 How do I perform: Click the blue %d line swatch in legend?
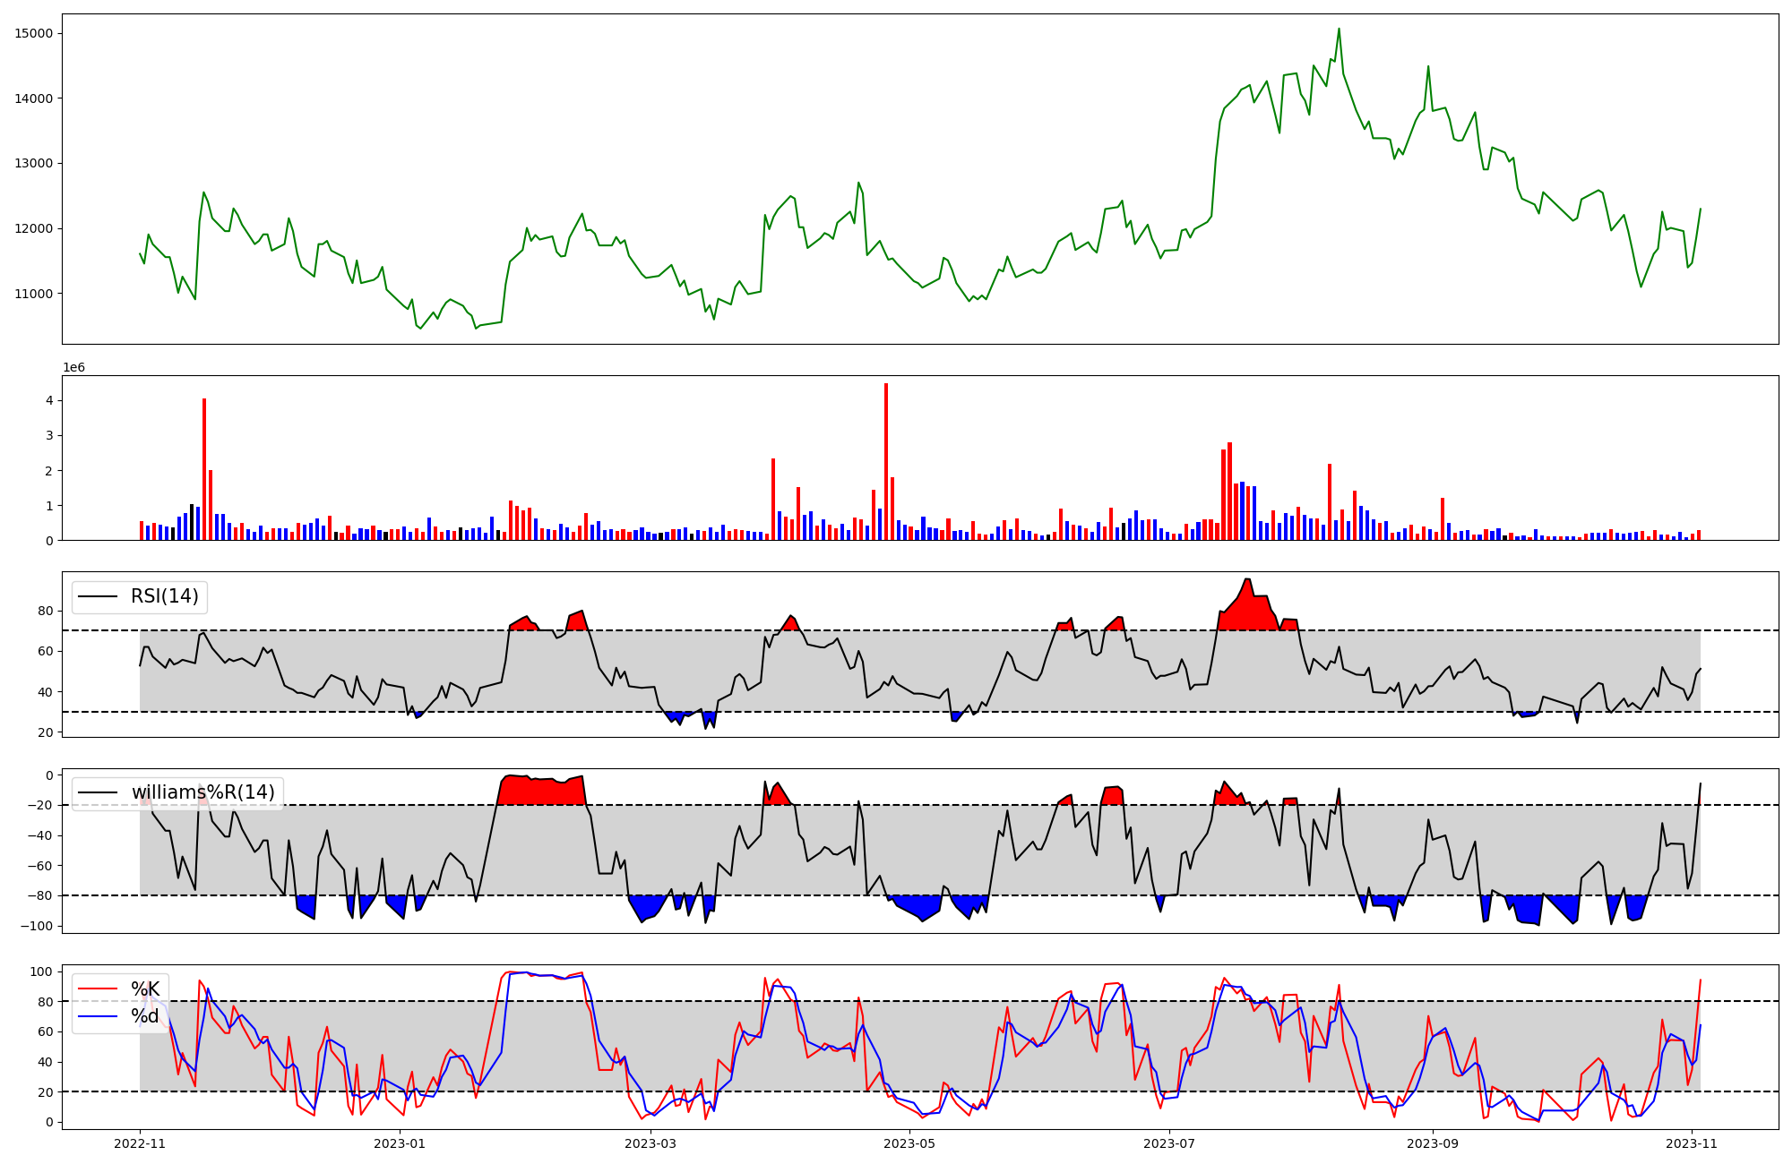click(98, 1016)
